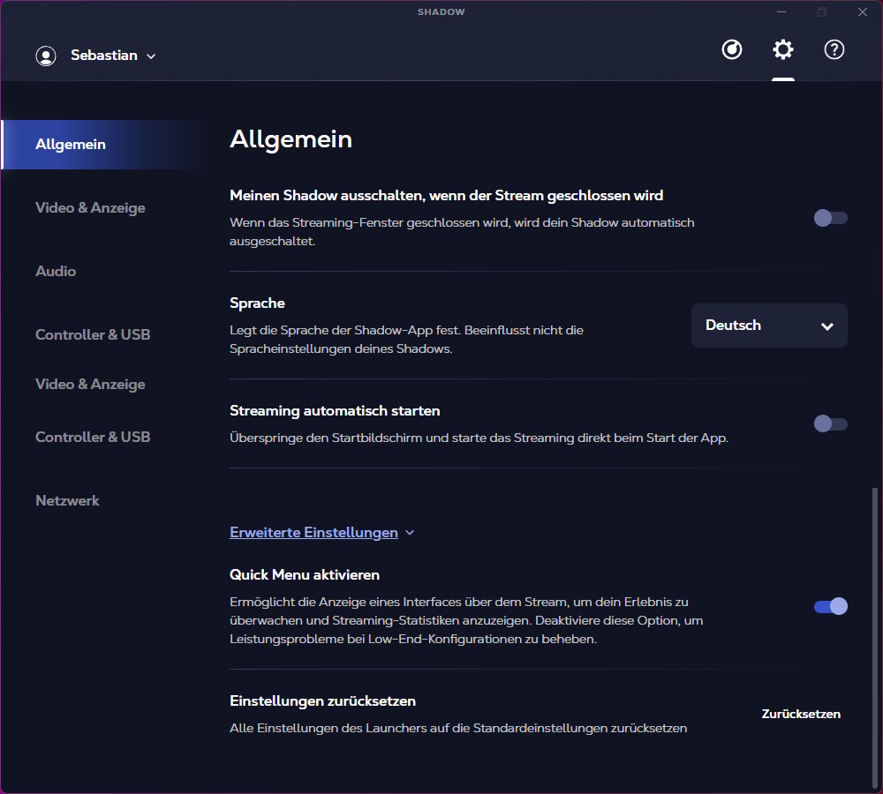Toggle shutting down Shadow when stream closes
The image size is (883, 794).
831,218
